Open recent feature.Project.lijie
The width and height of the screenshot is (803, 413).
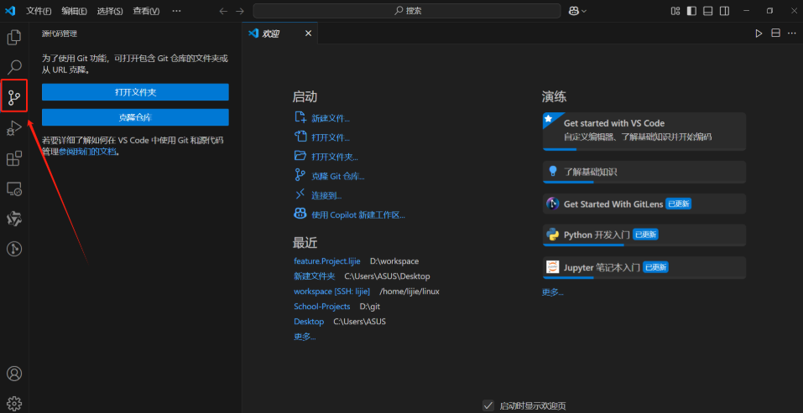point(327,261)
